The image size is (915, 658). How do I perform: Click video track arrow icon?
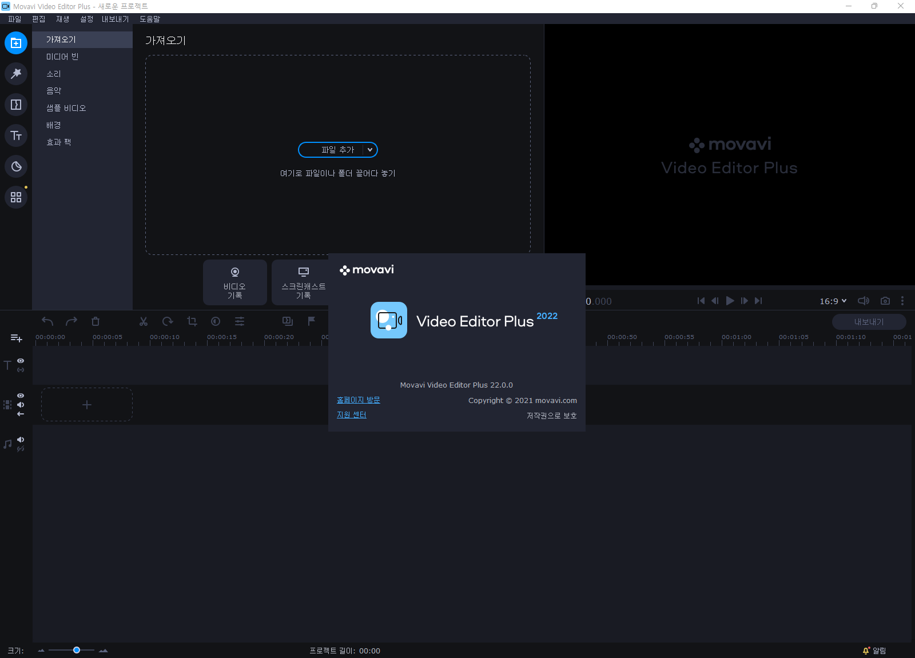(x=21, y=414)
